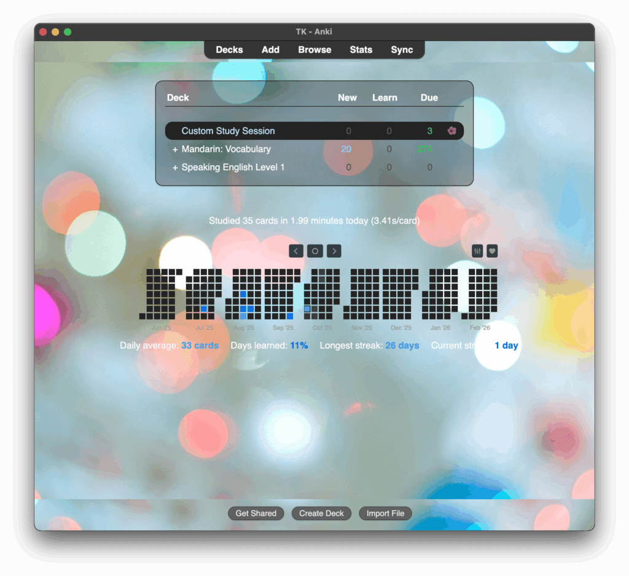
Task: Open the Browse card browser
Action: 314,50
